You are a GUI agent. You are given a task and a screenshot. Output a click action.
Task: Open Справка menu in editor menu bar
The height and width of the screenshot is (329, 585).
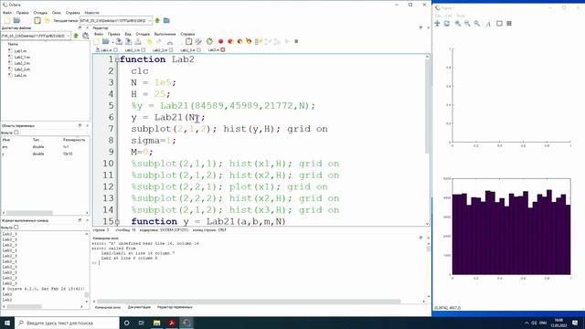click(x=187, y=34)
